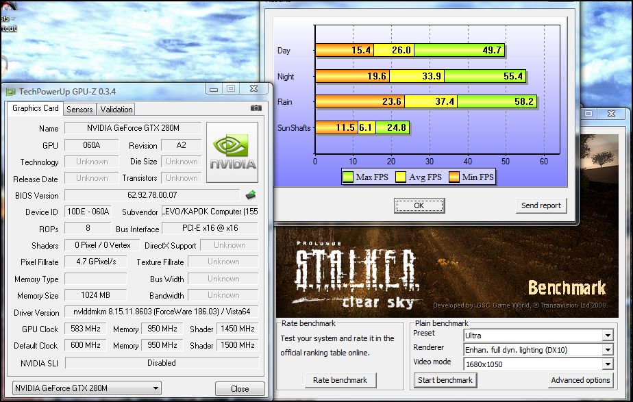
Task: Click the Bus Interface PCI-E x16 value
Action: [210, 228]
